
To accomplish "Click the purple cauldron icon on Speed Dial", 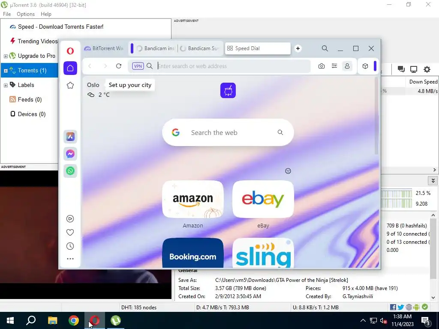I will click(228, 90).
